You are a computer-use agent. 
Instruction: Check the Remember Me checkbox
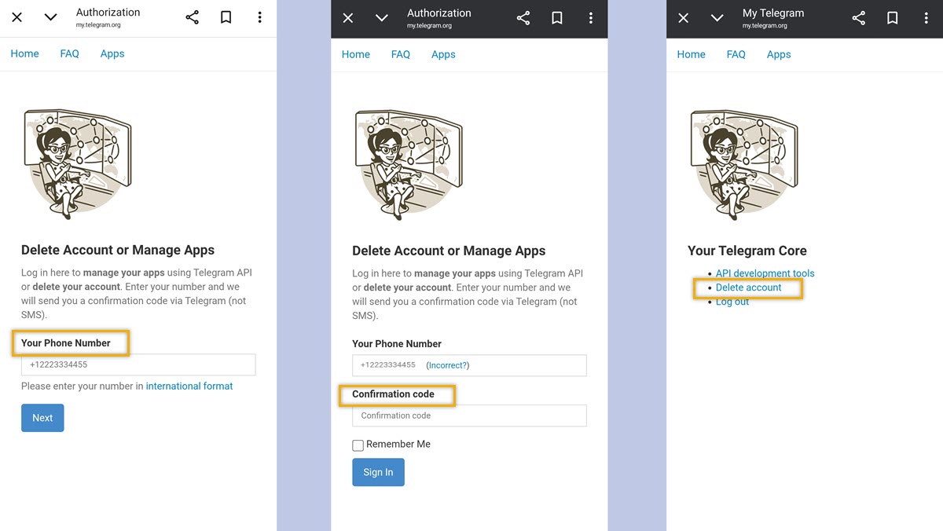coord(358,445)
